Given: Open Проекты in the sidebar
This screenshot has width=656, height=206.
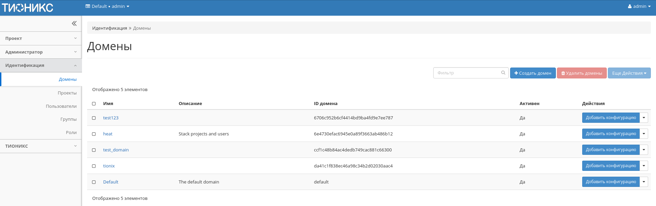Looking at the screenshot, I should (x=67, y=93).
